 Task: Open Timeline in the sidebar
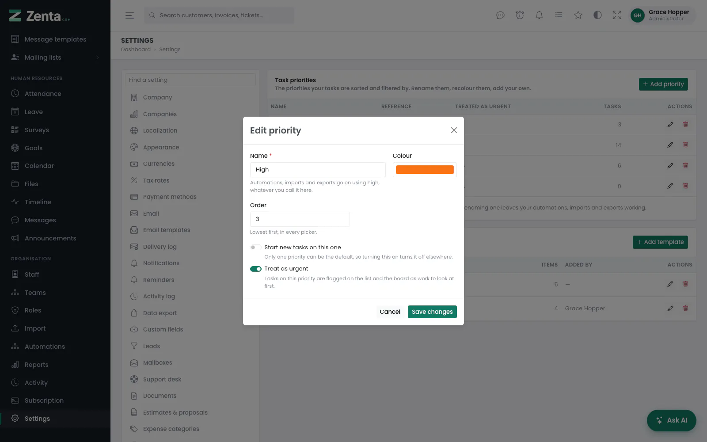click(x=55, y=202)
